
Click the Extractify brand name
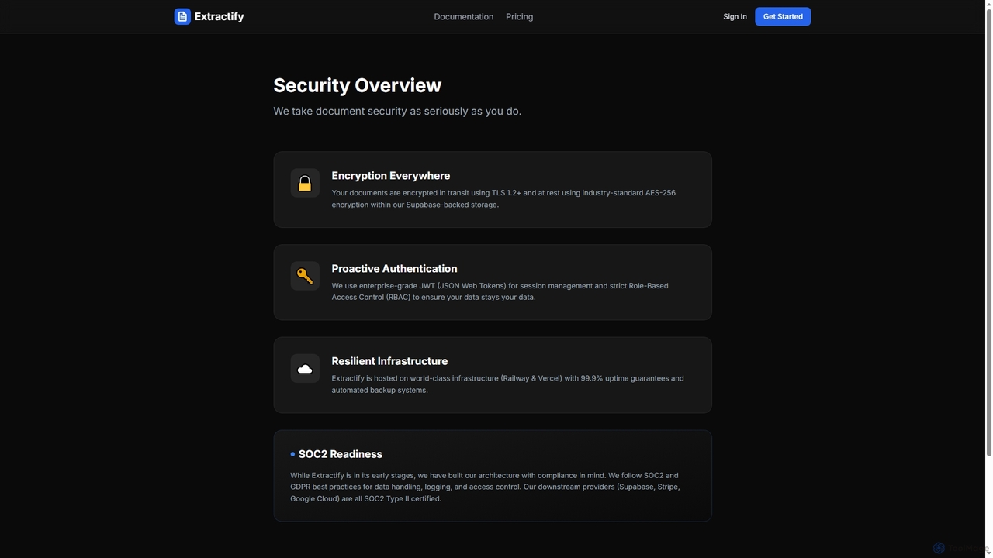pos(219,16)
